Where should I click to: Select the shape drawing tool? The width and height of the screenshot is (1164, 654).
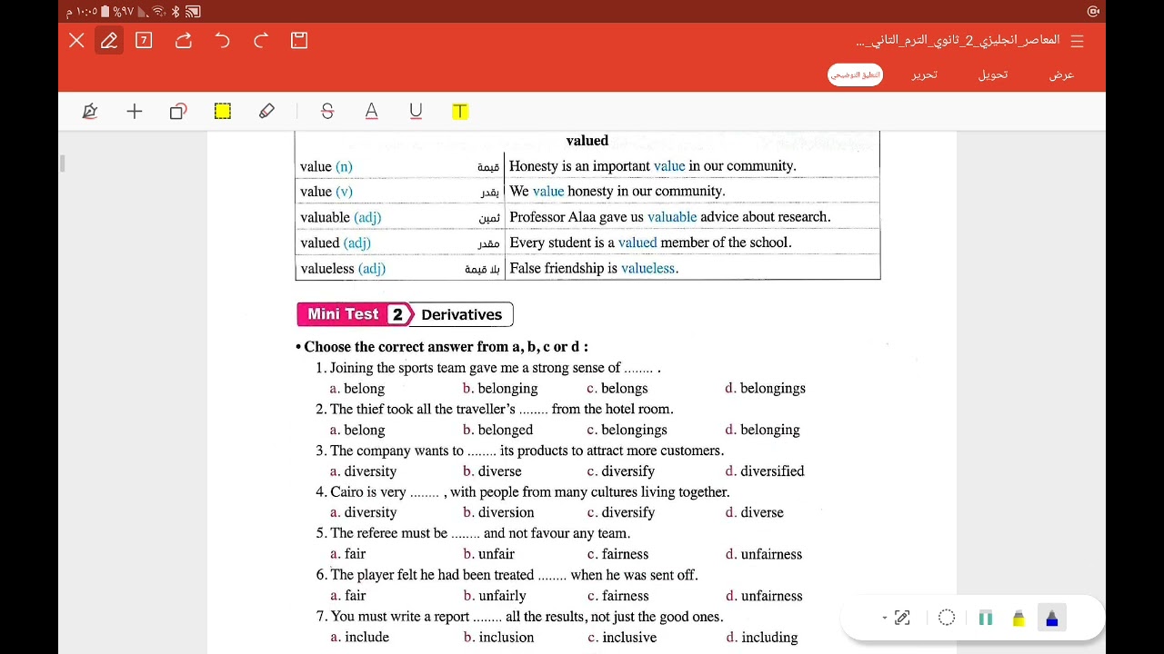click(x=178, y=111)
